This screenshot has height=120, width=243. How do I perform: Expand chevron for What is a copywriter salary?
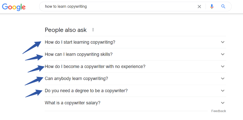click(223, 103)
